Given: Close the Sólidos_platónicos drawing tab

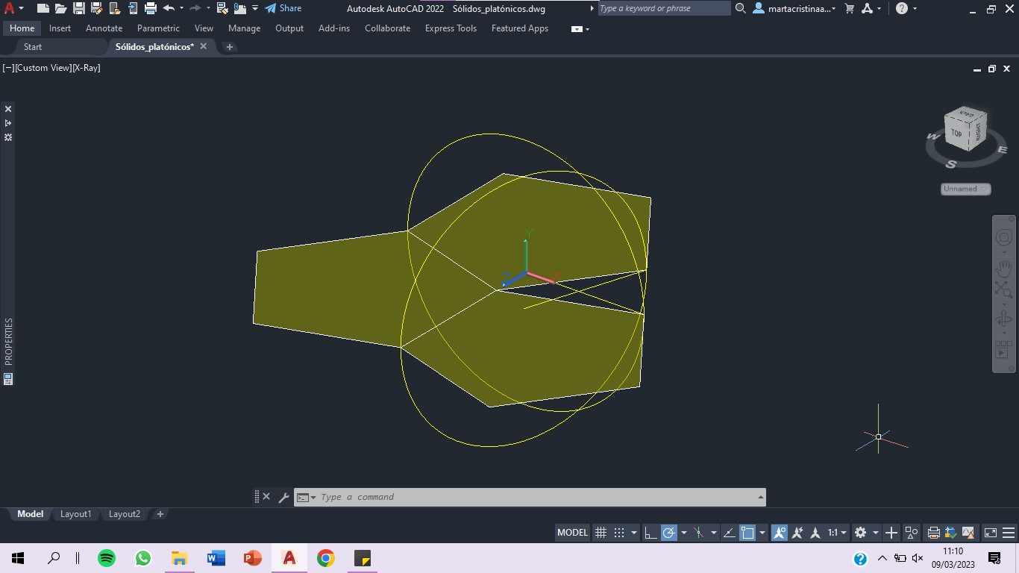Looking at the screenshot, I should (x=203, y=46).
